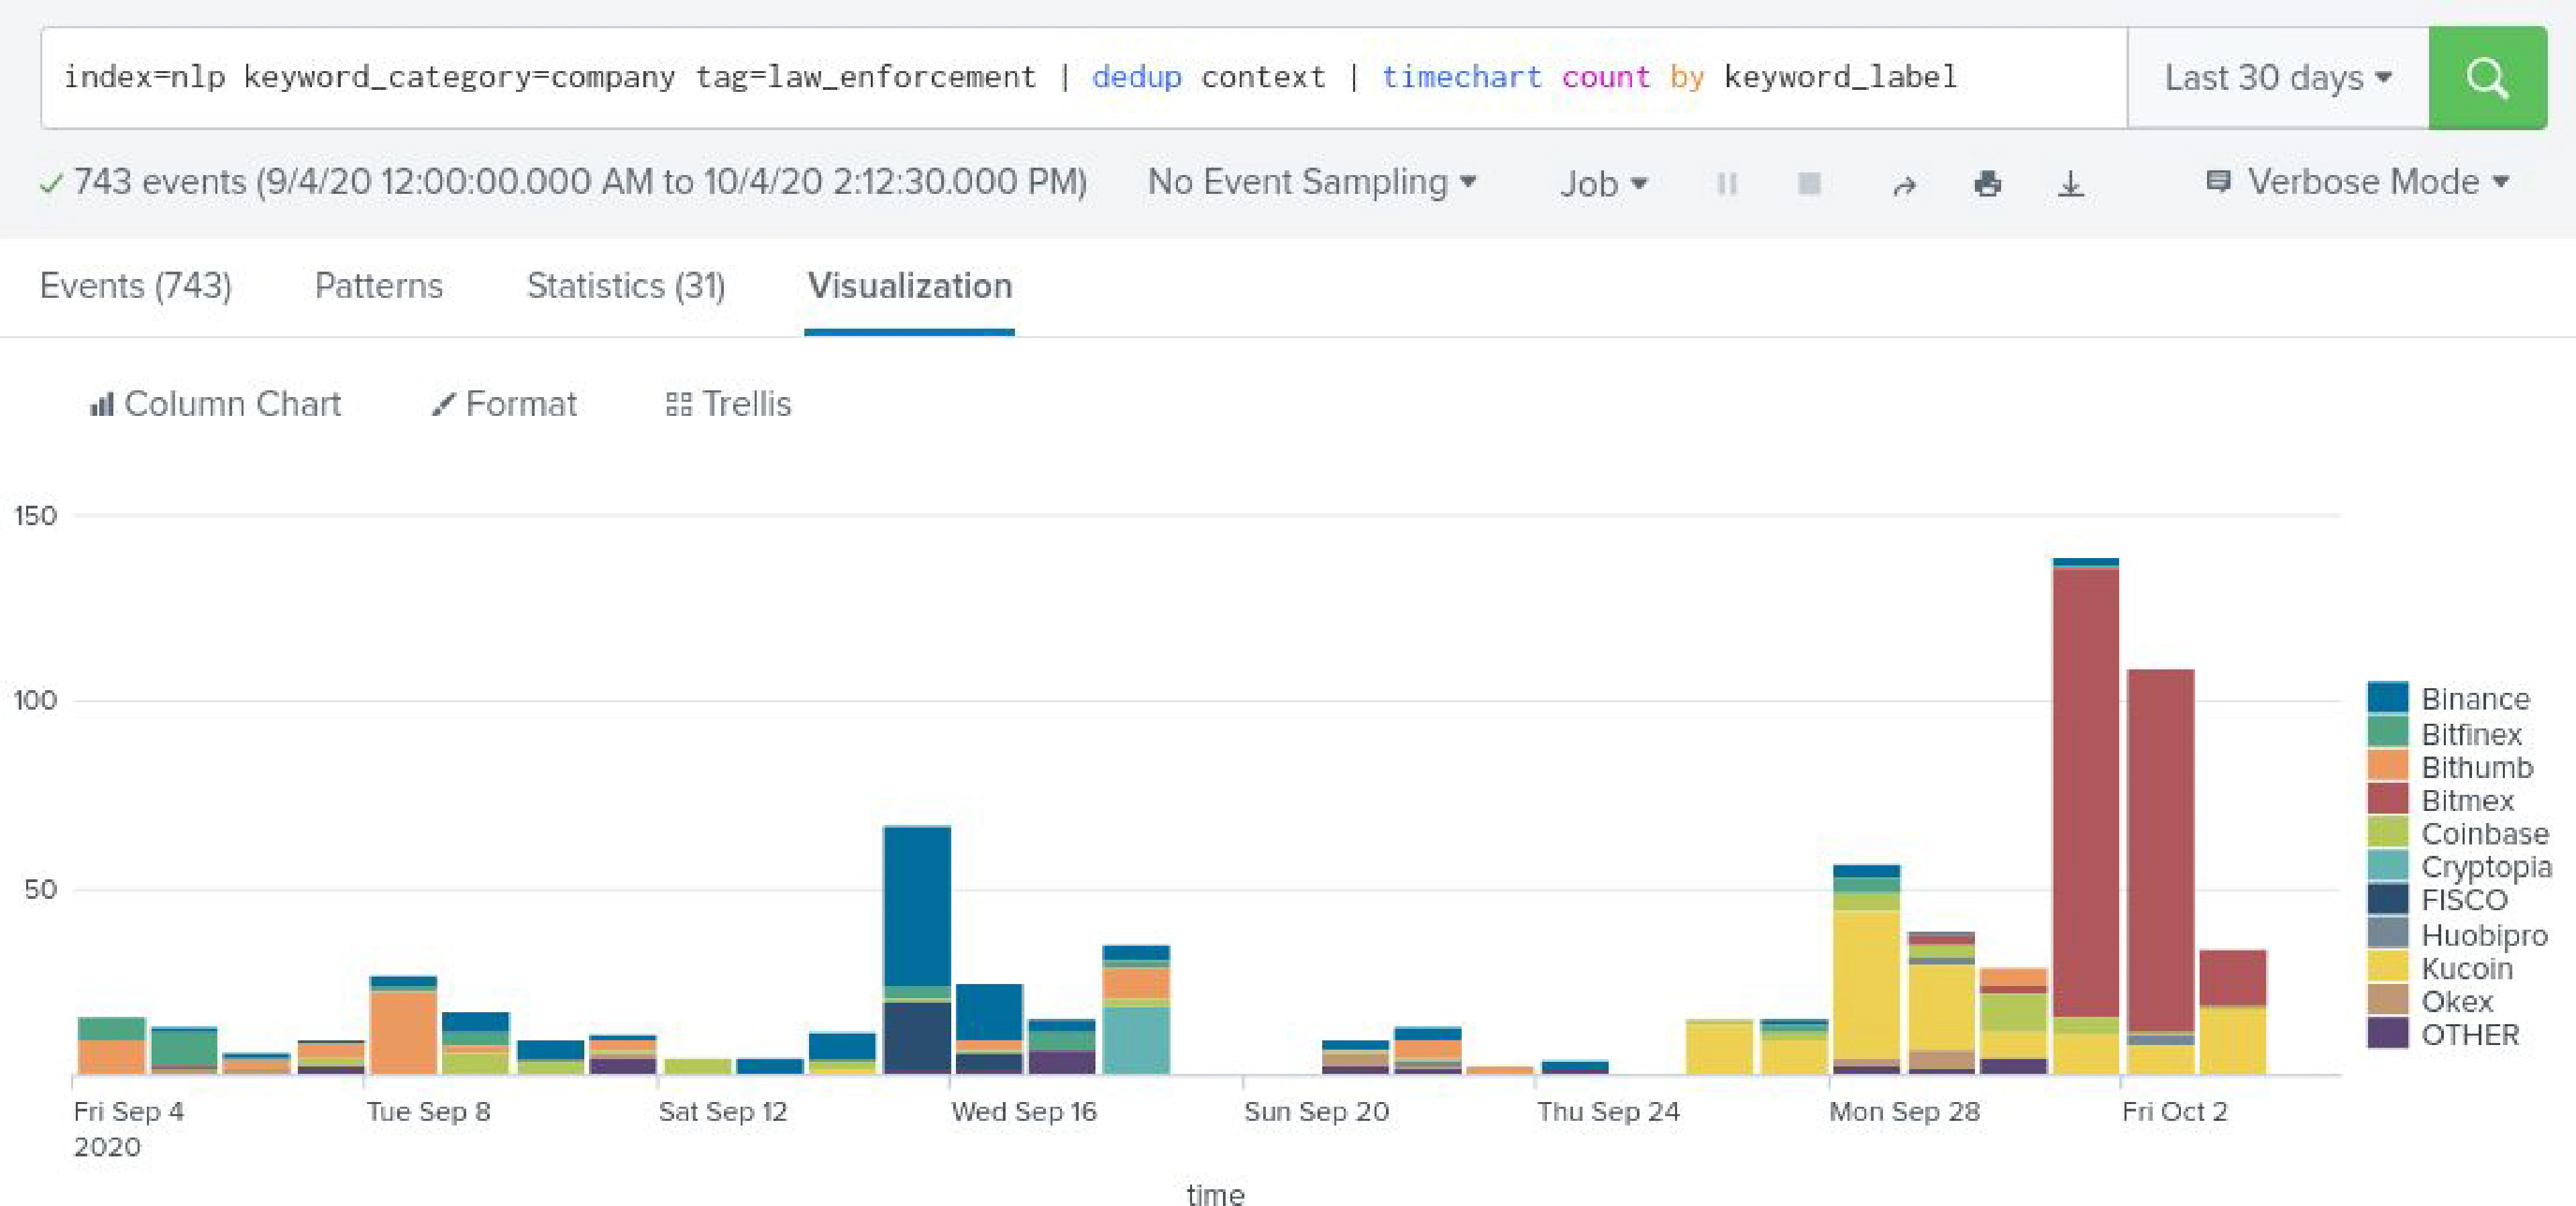The width and height of the screenshot is (2576, 1206).
Task: Click the 'Mon Sep 28' axis label
Action: 1904,1111
